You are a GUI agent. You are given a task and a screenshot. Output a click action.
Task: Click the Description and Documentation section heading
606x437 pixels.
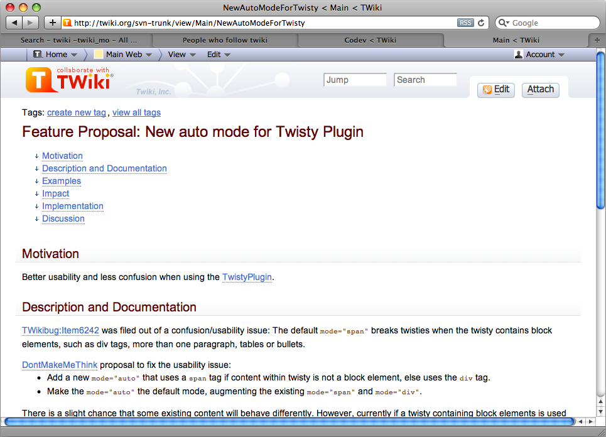pyautogui.click(x=109, y=307)
